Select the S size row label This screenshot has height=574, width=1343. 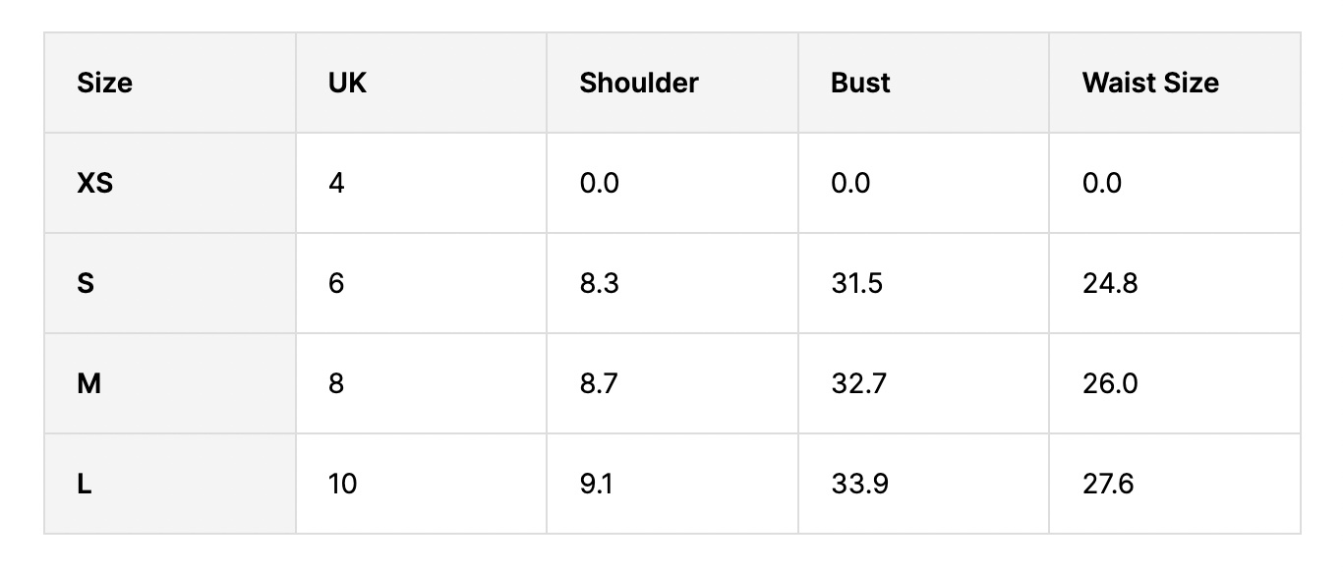(x=86, y=283)
